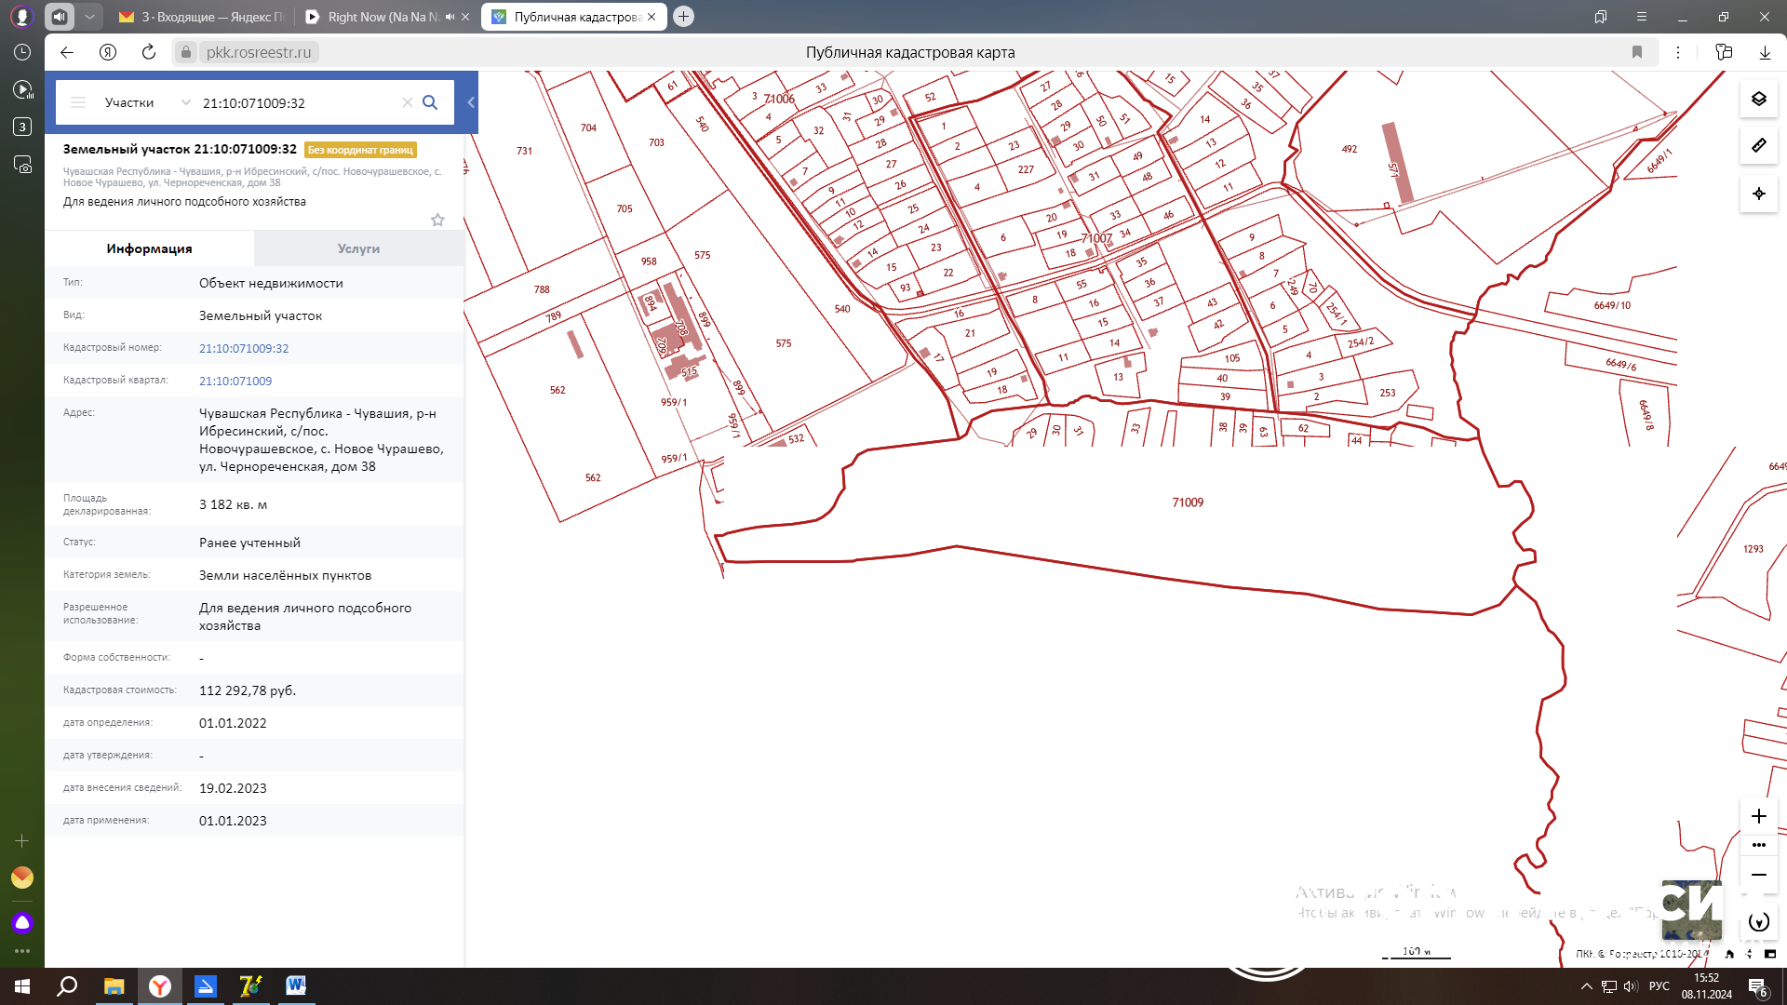The width and height of the screenshot is (1787, 1005).
Task: Switch to the Услуги tab
Action: (x=358, y=248)
